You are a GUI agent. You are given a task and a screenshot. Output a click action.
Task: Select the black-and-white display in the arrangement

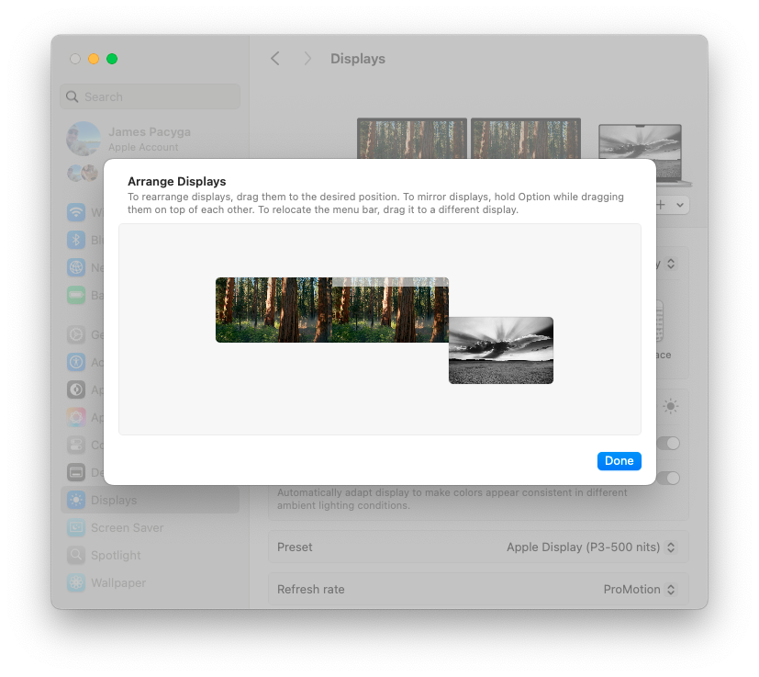point(501,350)
